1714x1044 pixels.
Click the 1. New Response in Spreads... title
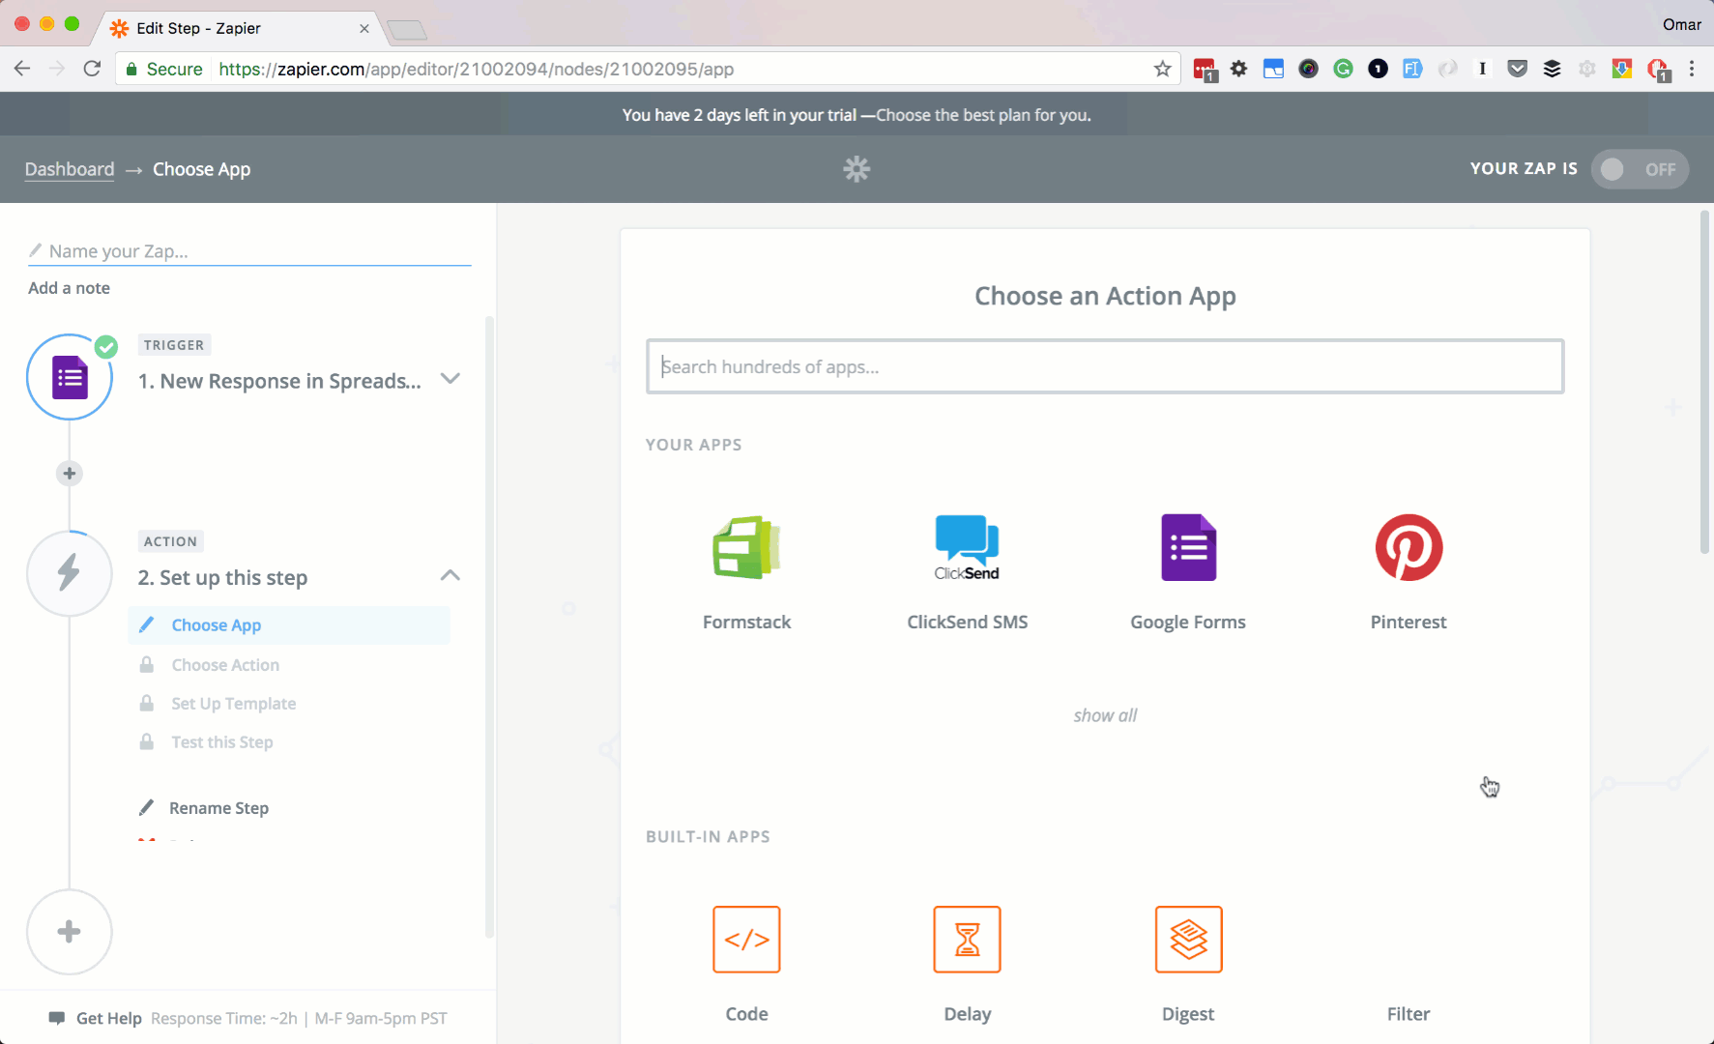click(x=279, y=381)
